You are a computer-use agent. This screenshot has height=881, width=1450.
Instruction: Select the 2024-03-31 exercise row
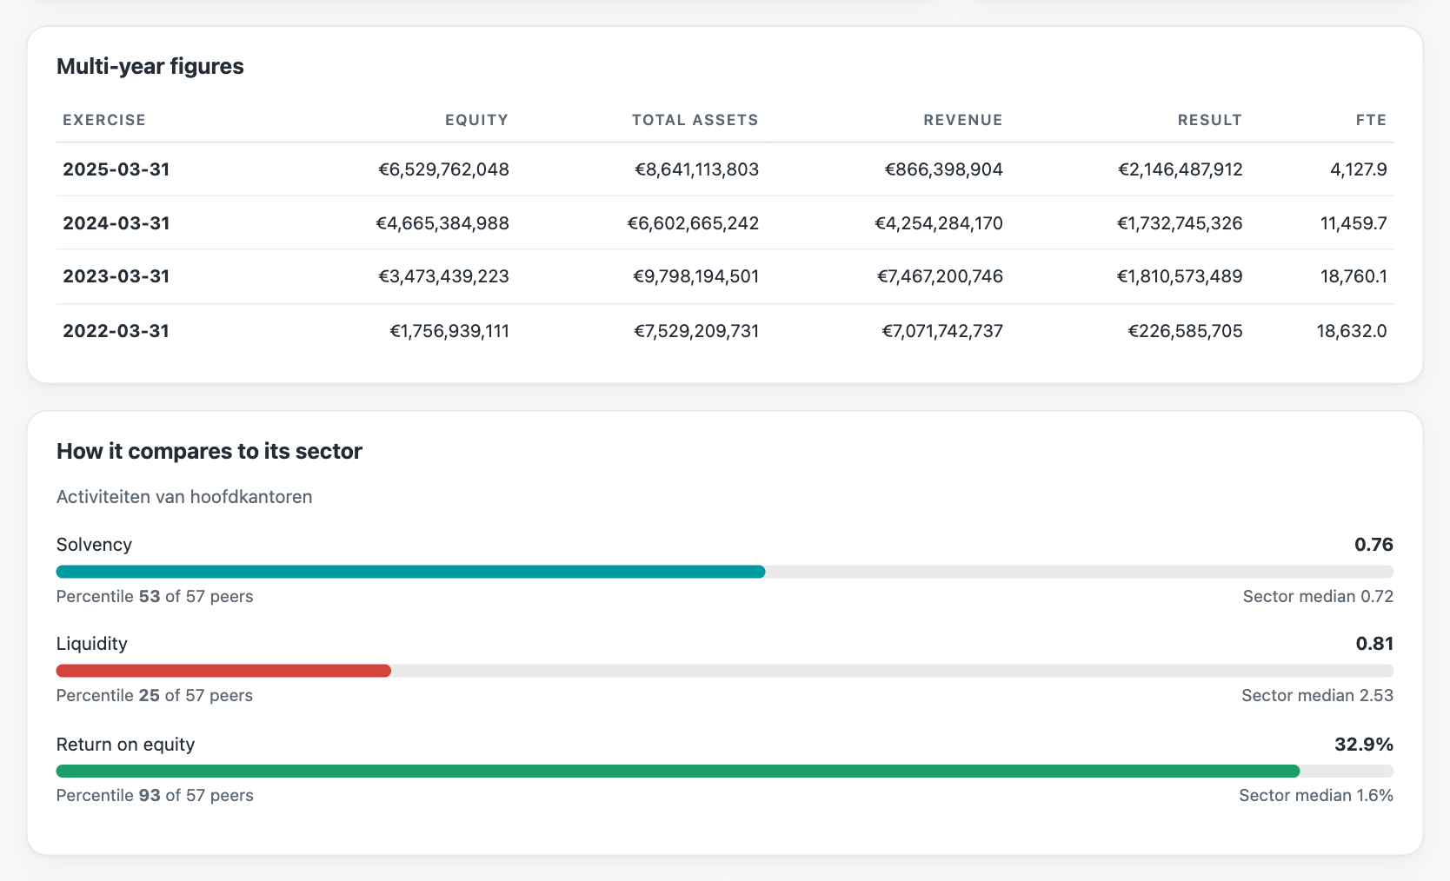coord(725,223)
